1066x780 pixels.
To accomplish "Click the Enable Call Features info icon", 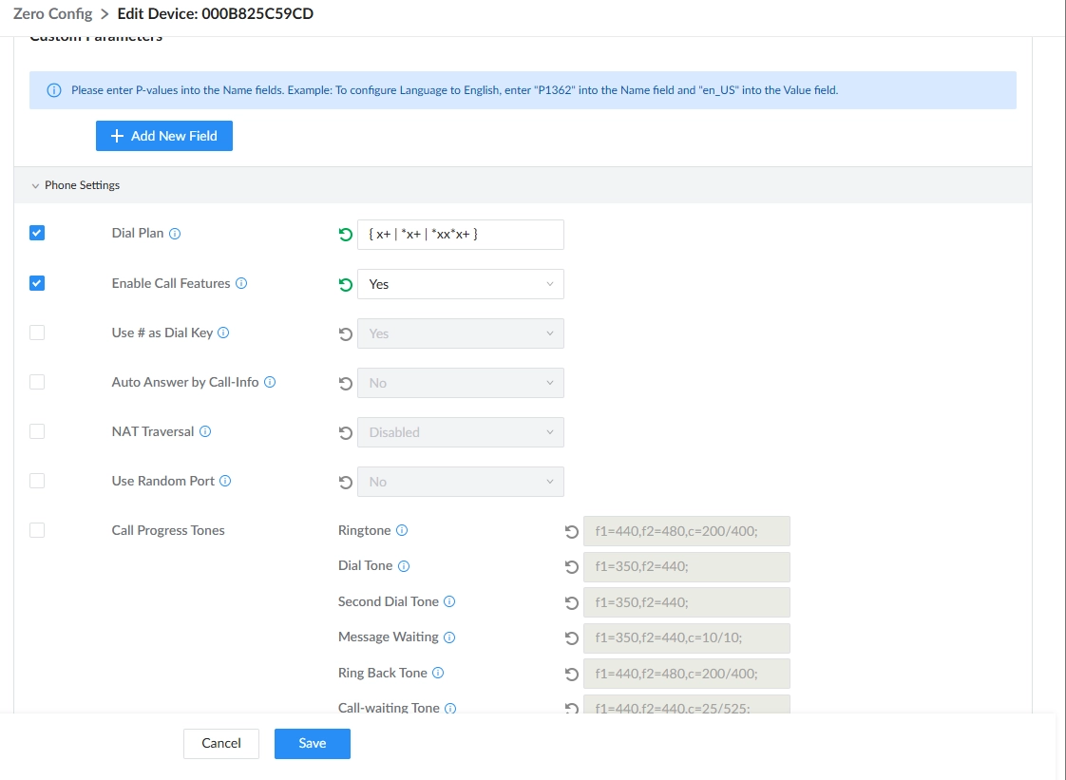I will (241, 283).
